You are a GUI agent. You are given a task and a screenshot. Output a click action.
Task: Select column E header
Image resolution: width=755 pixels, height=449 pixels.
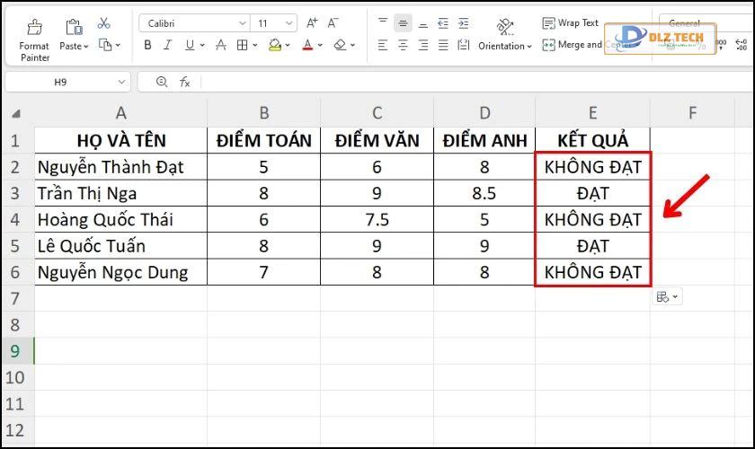tap(592, 113)
